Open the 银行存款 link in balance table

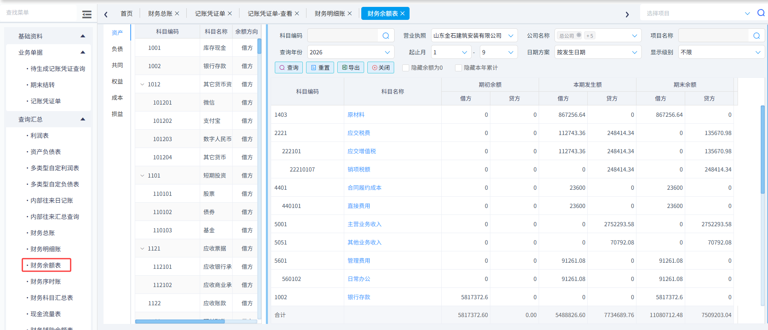pyautogui.click(x=359, y=297)
